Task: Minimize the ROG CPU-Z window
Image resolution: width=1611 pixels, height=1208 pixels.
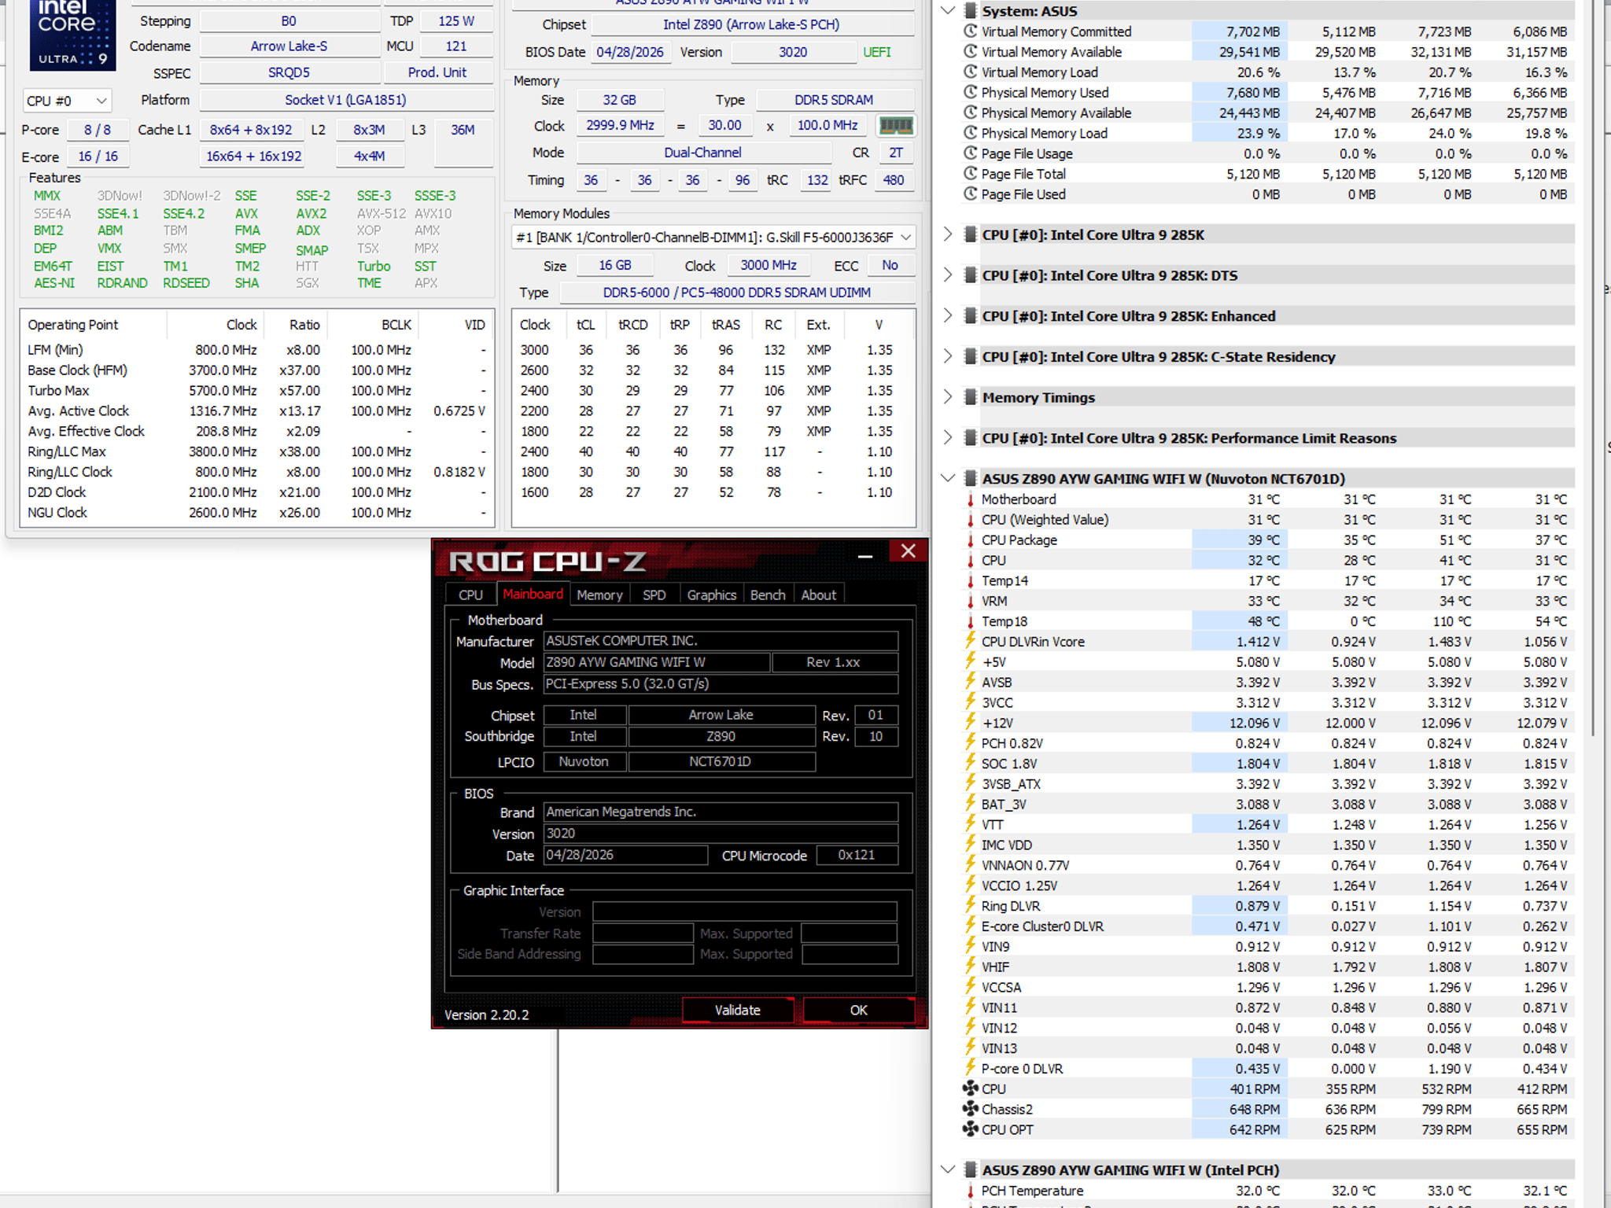Action: pyautogui.click(x=865, y=554)
